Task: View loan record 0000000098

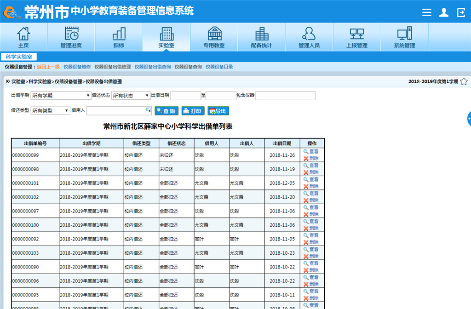Action: [311, 166]
